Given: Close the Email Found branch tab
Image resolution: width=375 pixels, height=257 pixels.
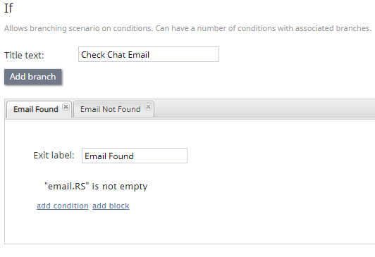Looking at the screenshot, I should [x=66, y=106].
